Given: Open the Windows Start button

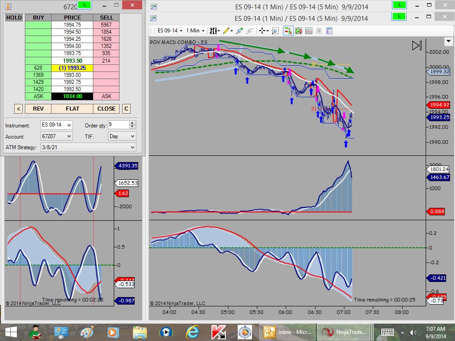Looking at the screenshot, I should [x=11, y=332].
